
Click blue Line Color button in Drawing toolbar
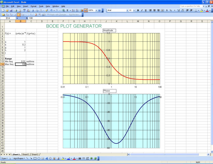(x=69, y=158)
